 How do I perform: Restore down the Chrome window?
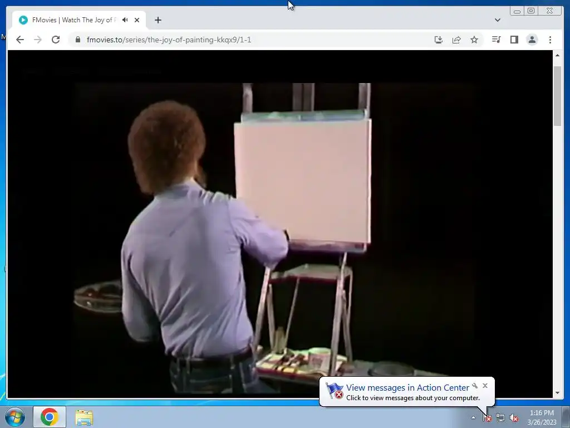531,11
